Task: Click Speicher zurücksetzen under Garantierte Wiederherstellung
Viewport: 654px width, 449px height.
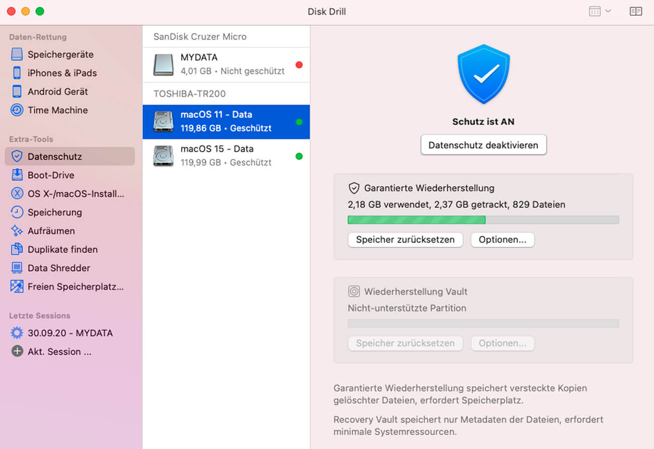Action: click(405, 240)
